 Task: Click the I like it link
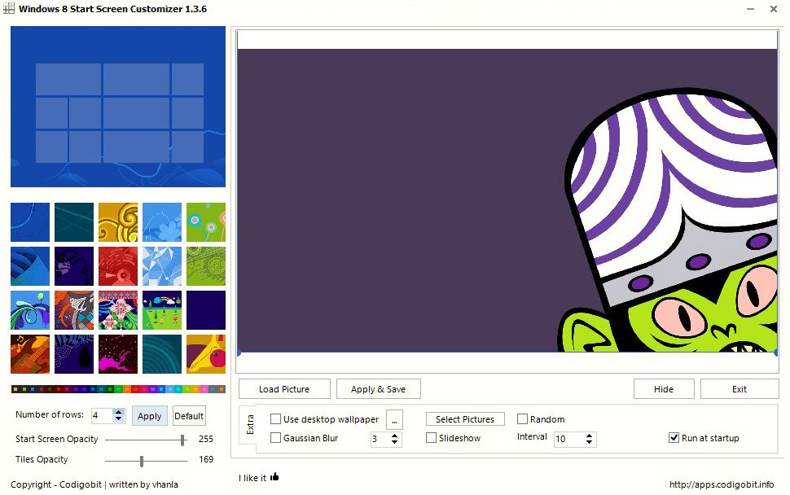point(252,478)
